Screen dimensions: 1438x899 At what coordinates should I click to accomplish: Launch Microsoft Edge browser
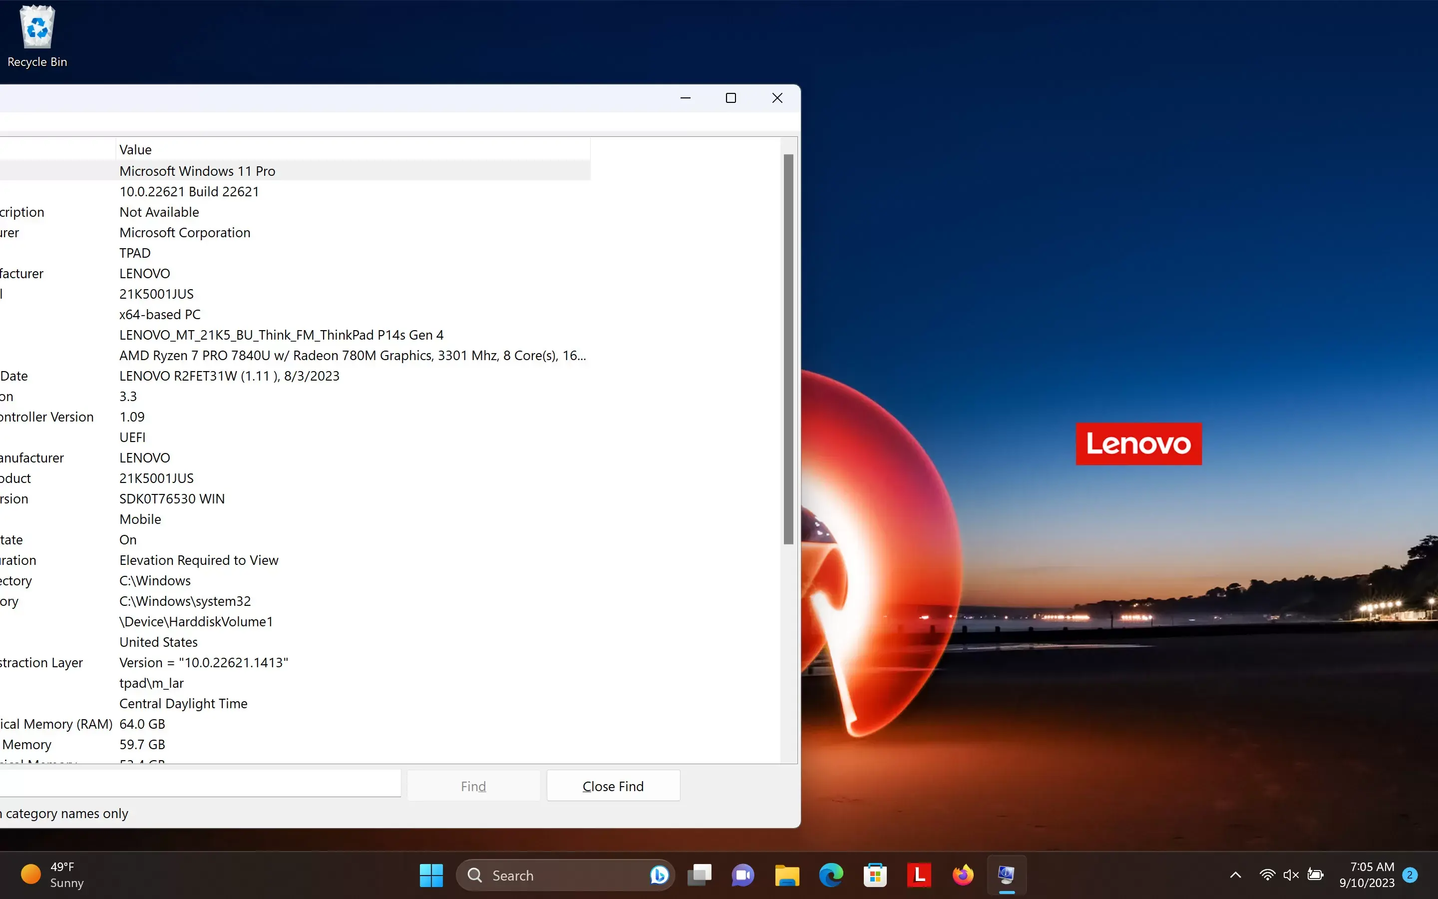click(831, 875)
